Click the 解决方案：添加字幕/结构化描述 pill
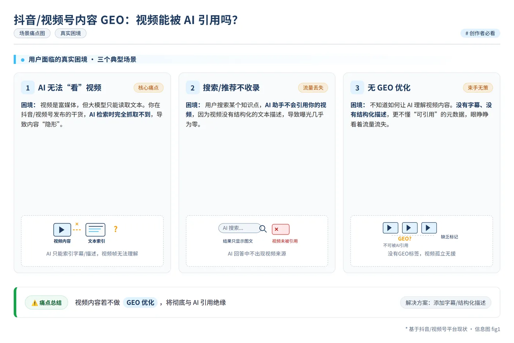 445,303
